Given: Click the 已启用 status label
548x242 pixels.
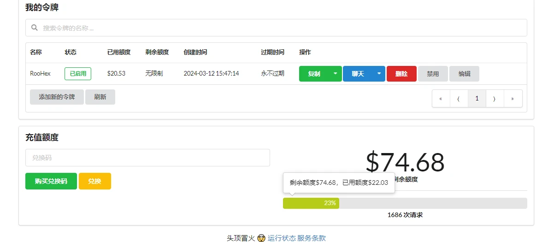Looking at the screenshot, I should 78,74.
